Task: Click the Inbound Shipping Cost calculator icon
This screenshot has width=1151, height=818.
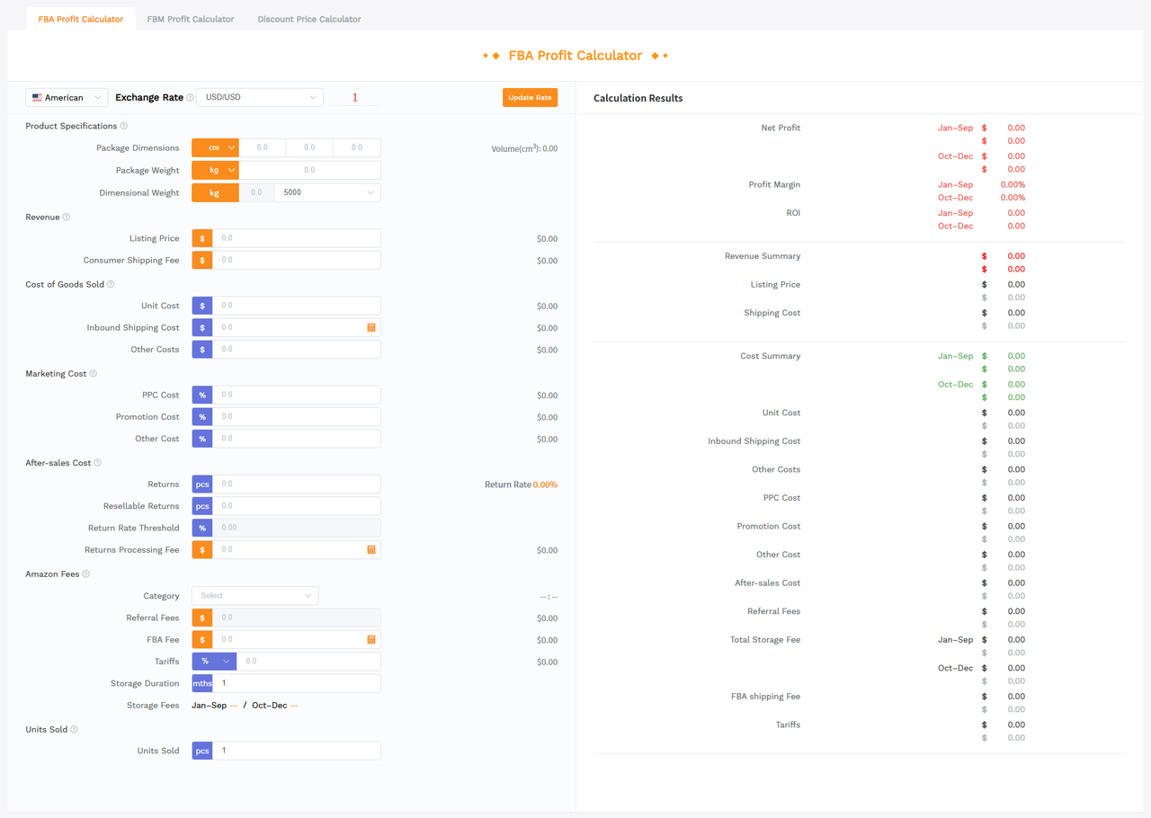Action: click(371, 328)
